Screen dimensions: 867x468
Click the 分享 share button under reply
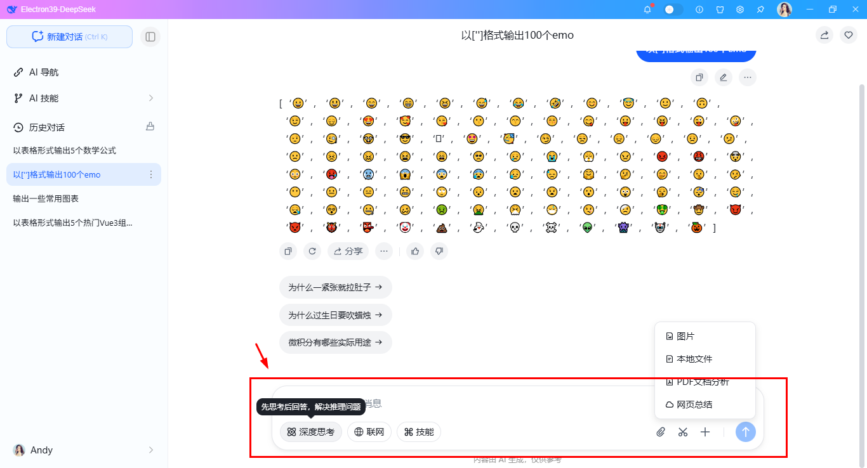tap(348, 251)
